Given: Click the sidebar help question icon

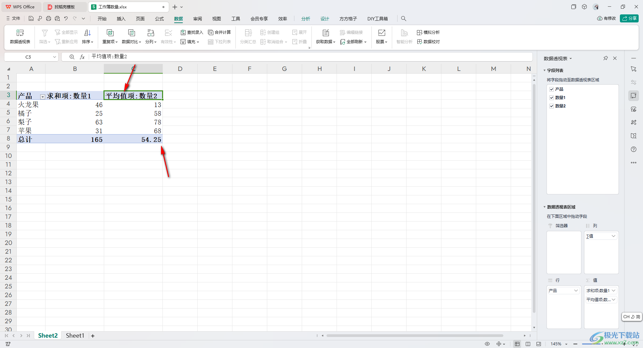Looking at the screenshot, I should tap(633, 149).
